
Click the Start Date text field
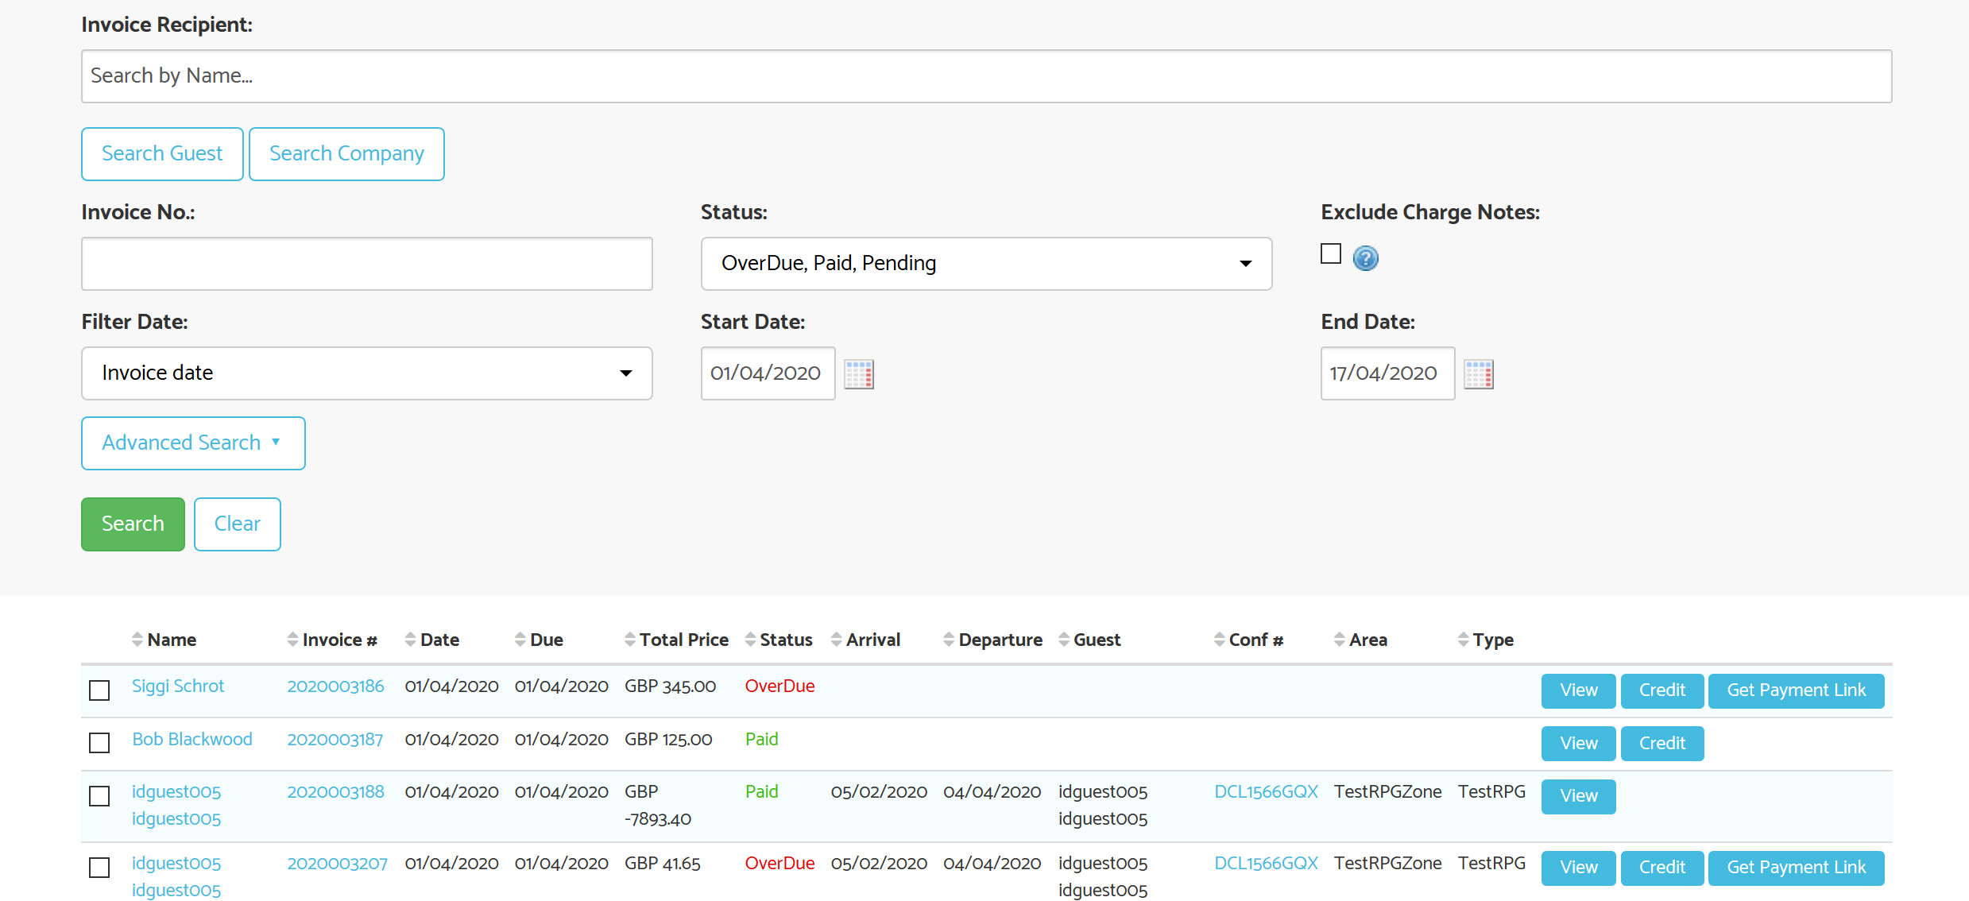pos(768,373)
